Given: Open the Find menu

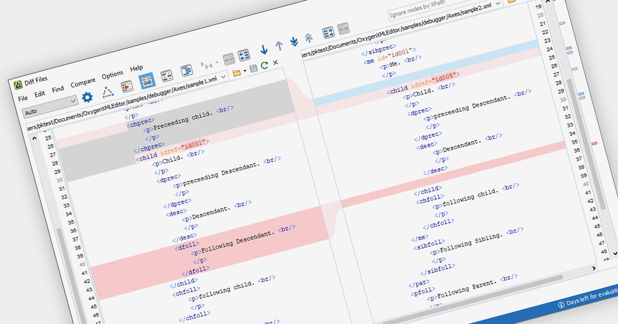Looking at the screenshot, I should (58, 89).
